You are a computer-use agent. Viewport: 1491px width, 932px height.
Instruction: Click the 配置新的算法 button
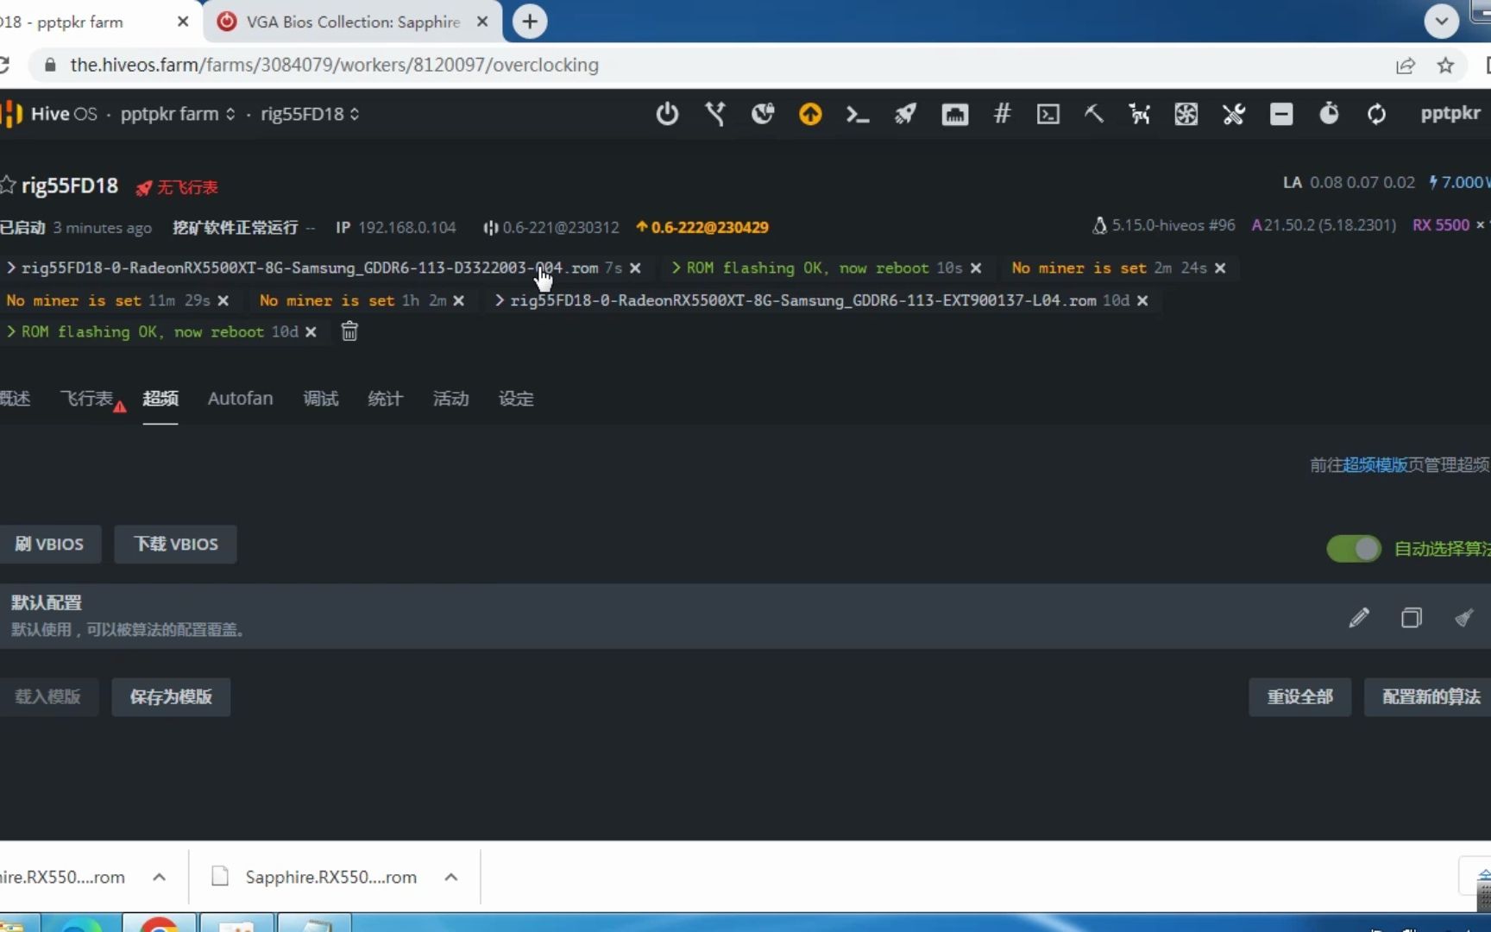[1430, 696]
